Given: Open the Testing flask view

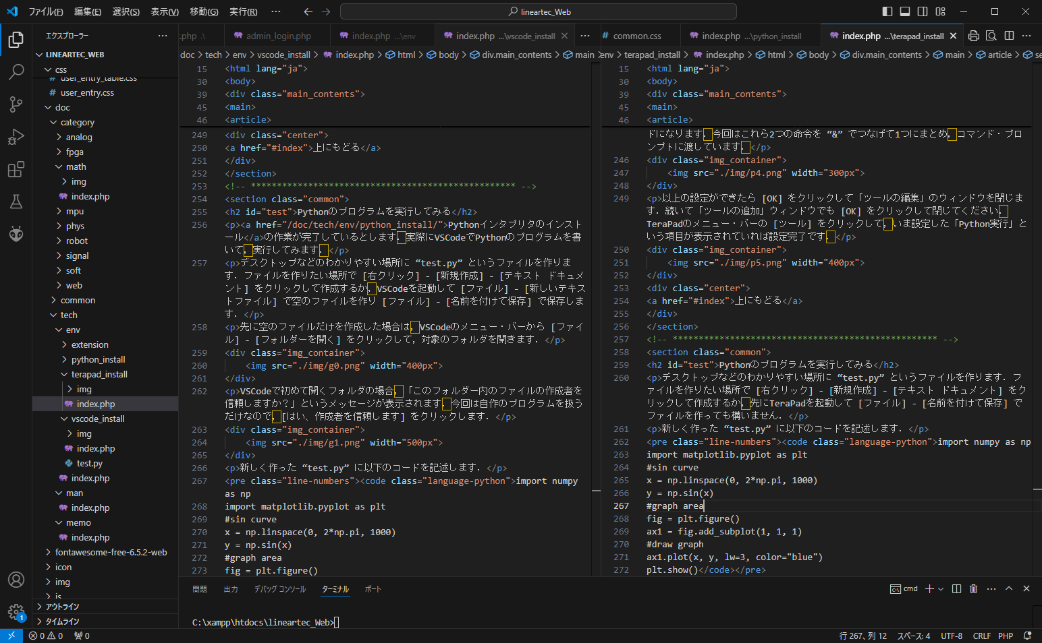Looking at the screenshot, I should (16, 202).
